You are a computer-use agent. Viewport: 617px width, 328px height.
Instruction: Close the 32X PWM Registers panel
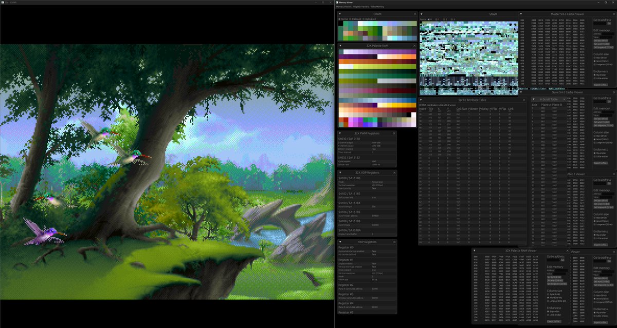(394, 133)
